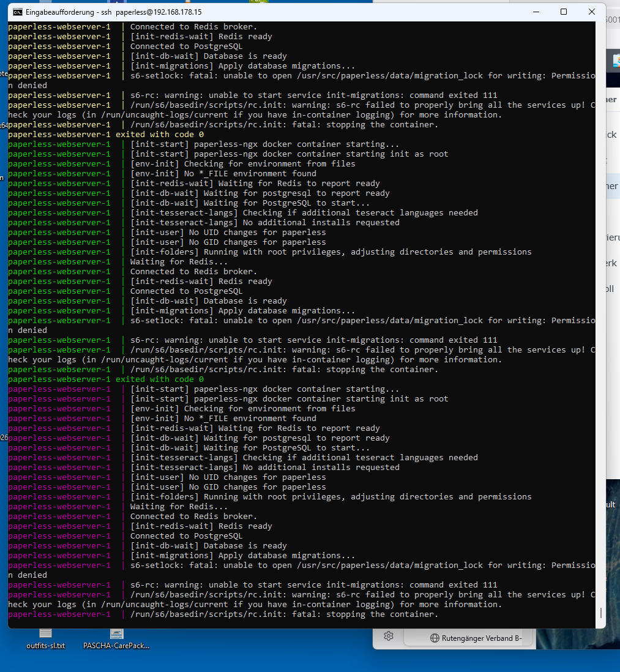Click the icon at background window's top-right
Image resolution: width=620 pixels, height=672 pixels.
[616, 60]
